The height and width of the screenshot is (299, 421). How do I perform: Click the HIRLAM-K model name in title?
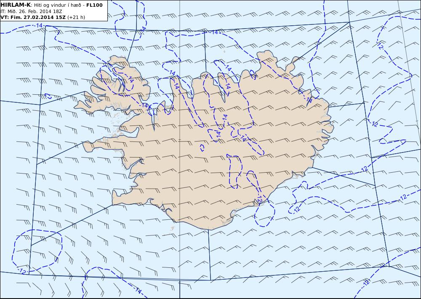click(x=16, y=5)
